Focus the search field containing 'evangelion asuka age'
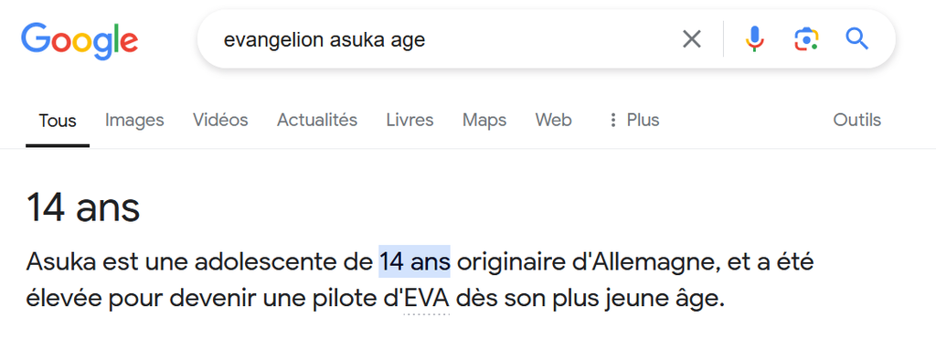The height and width of the screenshot is (339, 936). (x=441, y=40)
